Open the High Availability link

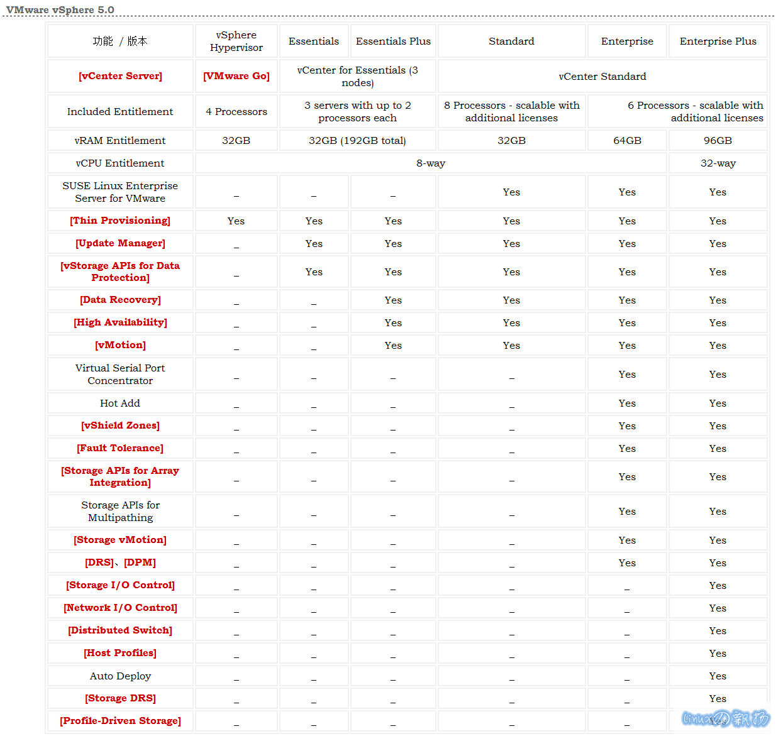[x=120, y=322]
